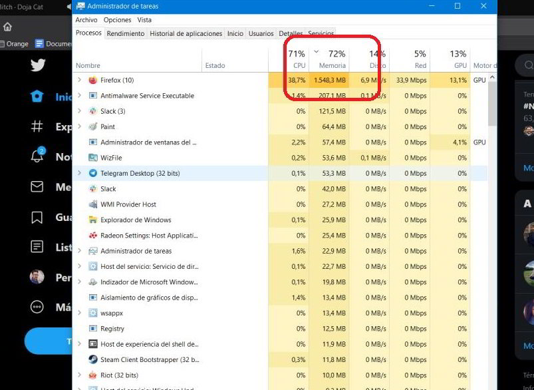Expand the Antimalware Service Executable row
The height and width of the screenshot is (390, 534).
pyautogui.click(x=79, y=96)
